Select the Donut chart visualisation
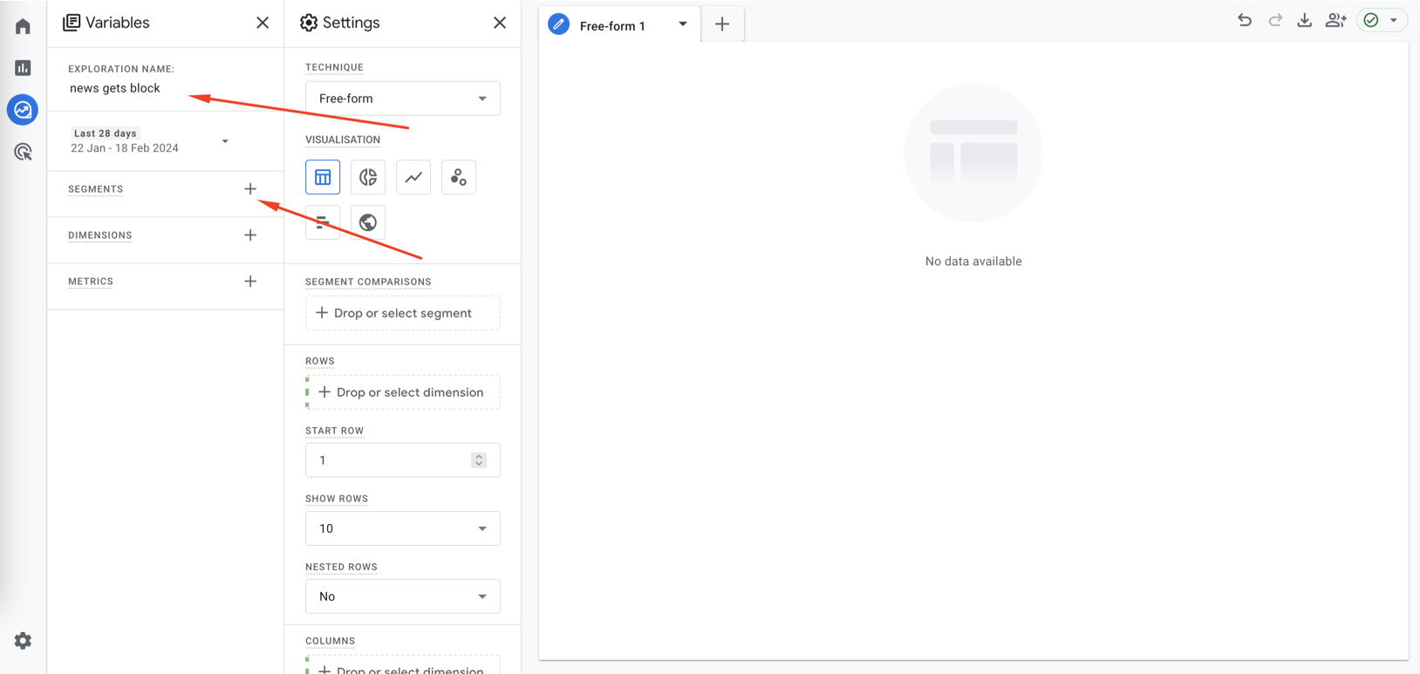Screen dimensions: 1420x674 pos(368,177)
